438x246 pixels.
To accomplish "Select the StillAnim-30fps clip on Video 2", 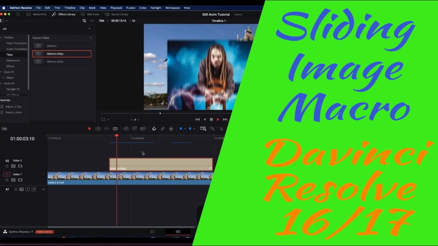I will 161,164.
